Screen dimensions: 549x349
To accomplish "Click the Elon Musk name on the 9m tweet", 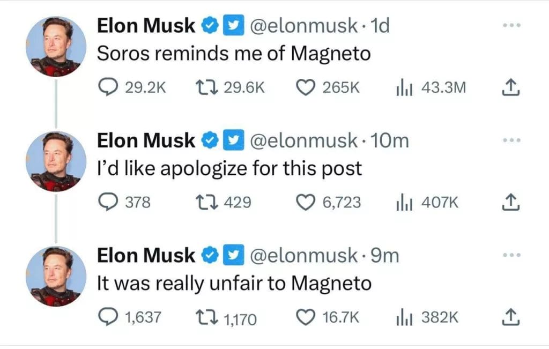I will (x=146, y=256).
